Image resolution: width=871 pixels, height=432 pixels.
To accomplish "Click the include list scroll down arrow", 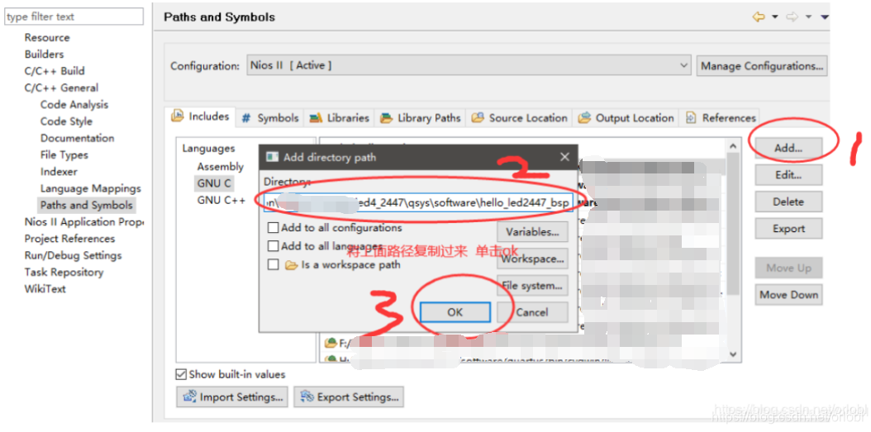I will [732, 354].
